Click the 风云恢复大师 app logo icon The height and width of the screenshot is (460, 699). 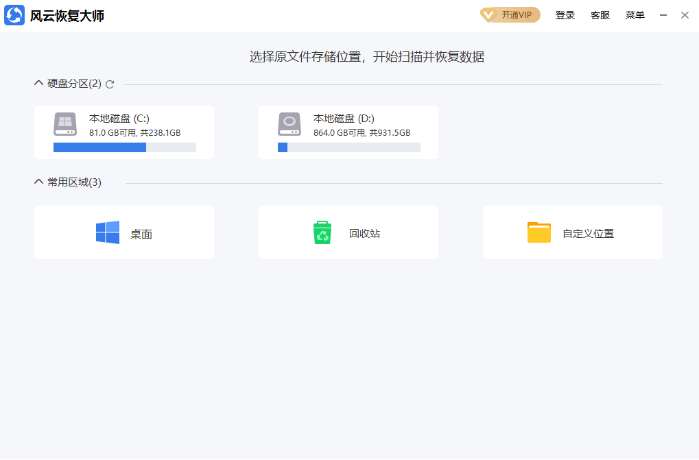click(14, 15)
